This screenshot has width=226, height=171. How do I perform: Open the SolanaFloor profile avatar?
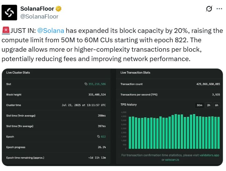click(9, 13)
